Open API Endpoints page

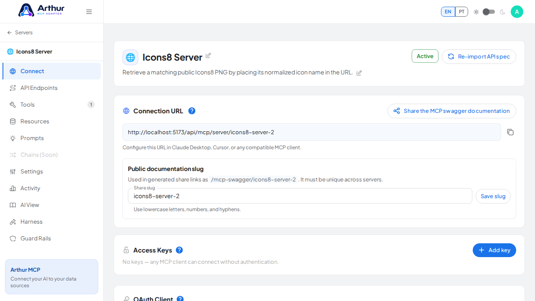[x=52, y=88]
